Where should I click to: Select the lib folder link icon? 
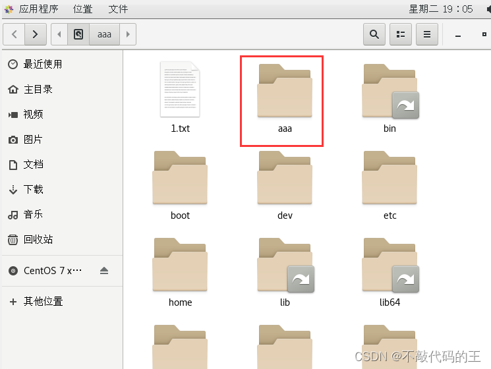click(285, 265)
